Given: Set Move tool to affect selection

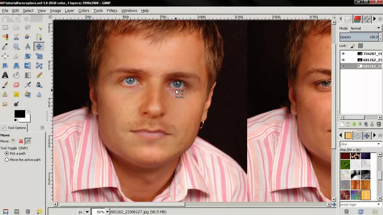Looking at the screenshot, I should tap(21, 141).
